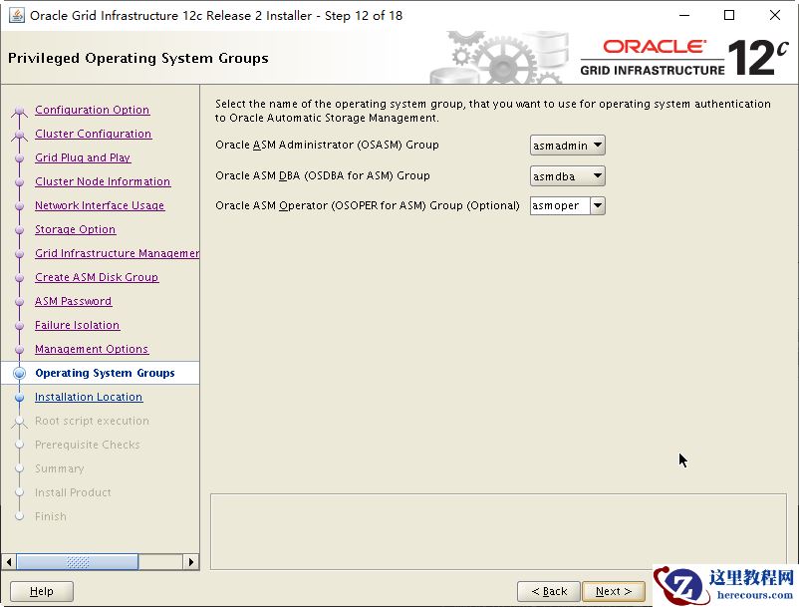Click the Grid Plug and Play bullet icon
This screenshot has height=607, width=799.
(x=19, y=158)
